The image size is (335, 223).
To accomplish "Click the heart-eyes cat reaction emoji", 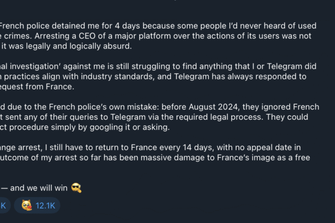I will (25, 205).
